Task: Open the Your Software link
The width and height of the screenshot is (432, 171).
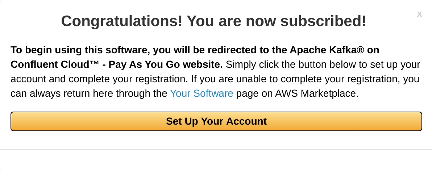Action: (202, 93)
